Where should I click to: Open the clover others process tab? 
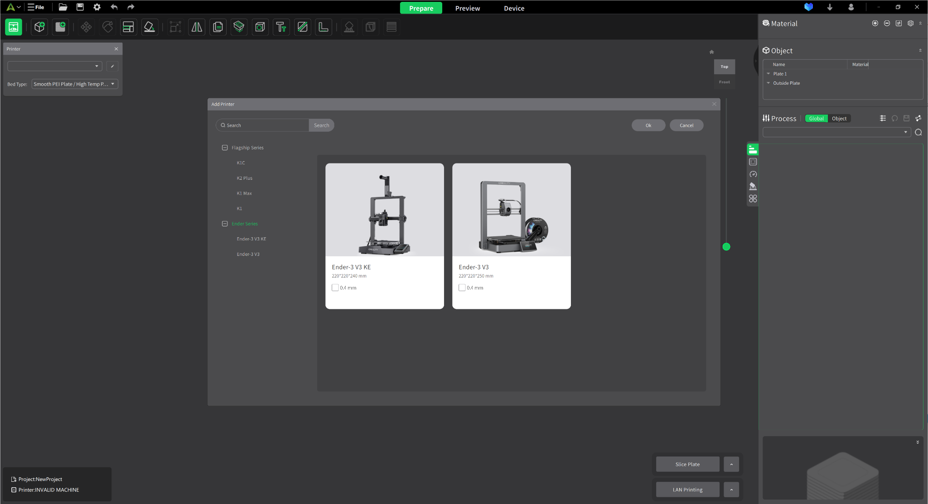click(753, 199)
